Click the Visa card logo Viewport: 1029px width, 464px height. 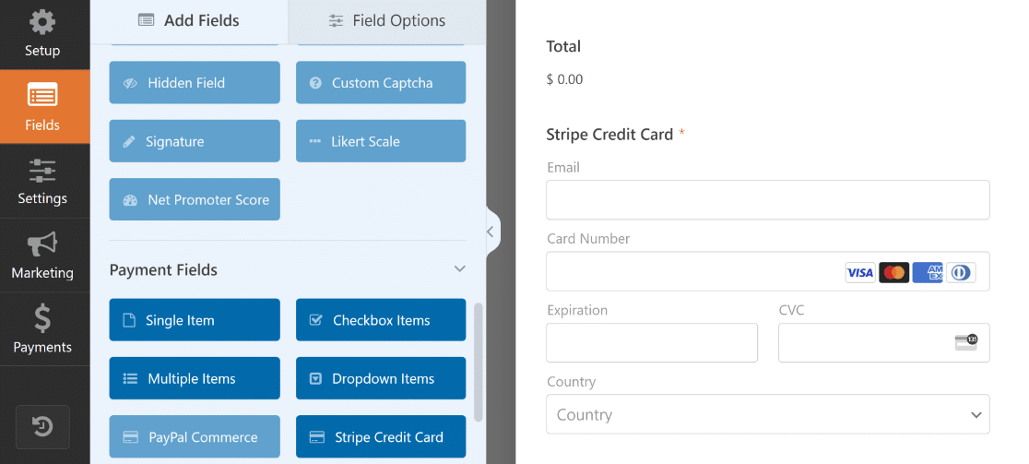tap(860, 272)
